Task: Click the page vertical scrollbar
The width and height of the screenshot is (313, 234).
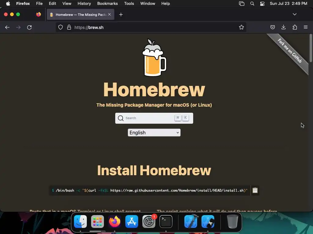Action: click(x=311, y=48)
